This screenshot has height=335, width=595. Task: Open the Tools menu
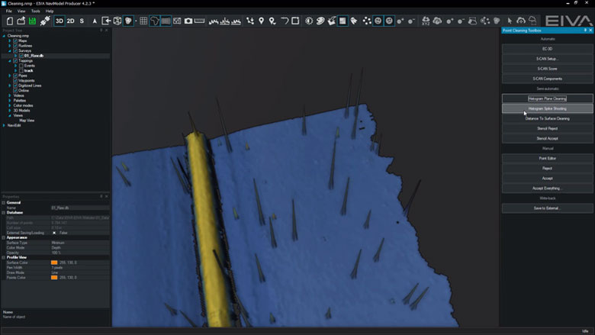coord(35,11)
